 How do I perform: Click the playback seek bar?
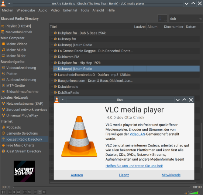tap(101, 187)
